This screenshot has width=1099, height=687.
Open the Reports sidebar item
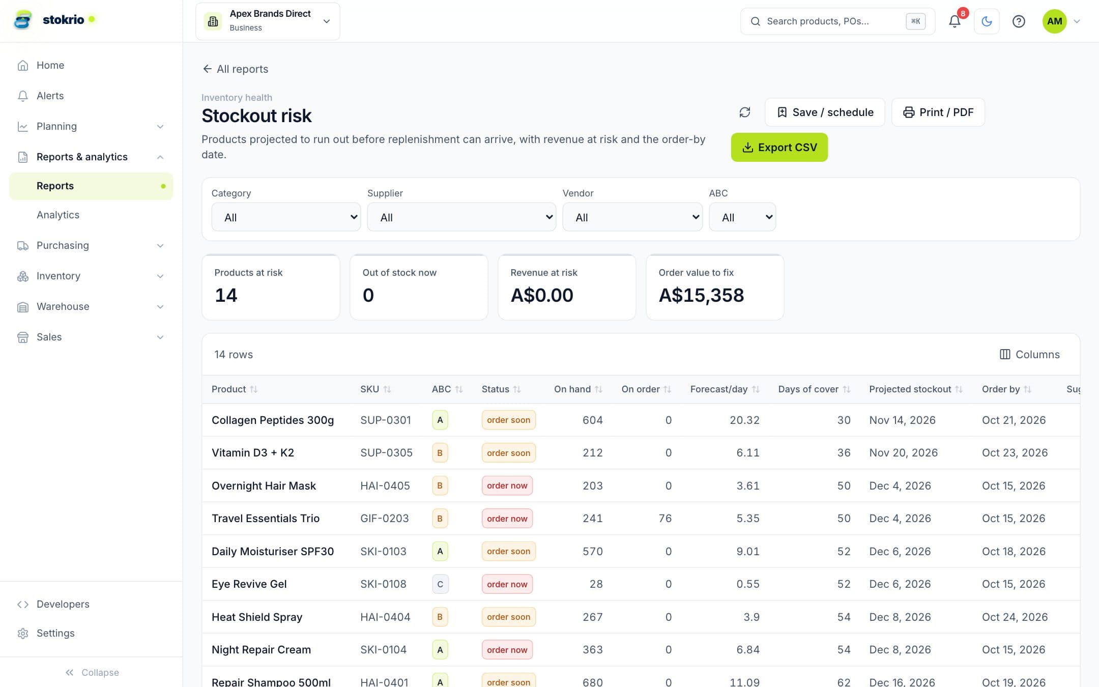[91, 186]
